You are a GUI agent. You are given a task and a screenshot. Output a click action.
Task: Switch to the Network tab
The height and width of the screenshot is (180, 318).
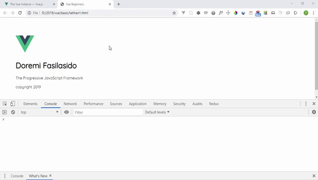point(70,104)
